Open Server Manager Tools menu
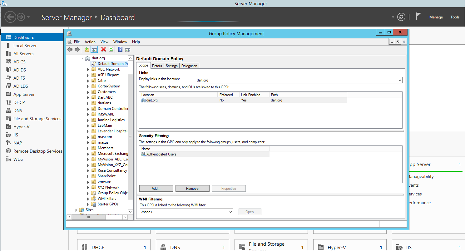465x251 pixels. [x=455, y=17]
